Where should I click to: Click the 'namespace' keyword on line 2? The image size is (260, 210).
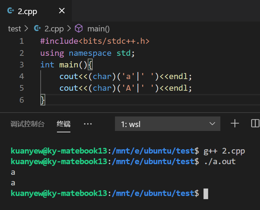(90, 53)
